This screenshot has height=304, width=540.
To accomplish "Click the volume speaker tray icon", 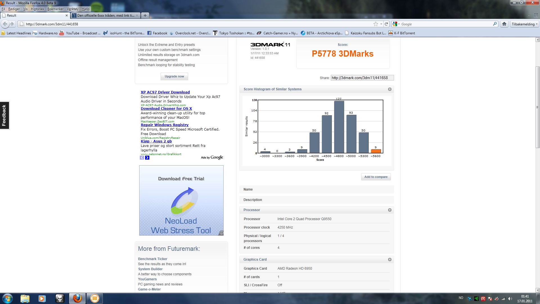I will pos(510,299).
